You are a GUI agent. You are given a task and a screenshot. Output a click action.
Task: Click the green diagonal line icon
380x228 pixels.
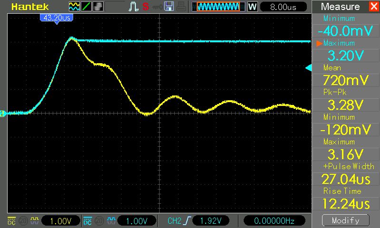86,7
